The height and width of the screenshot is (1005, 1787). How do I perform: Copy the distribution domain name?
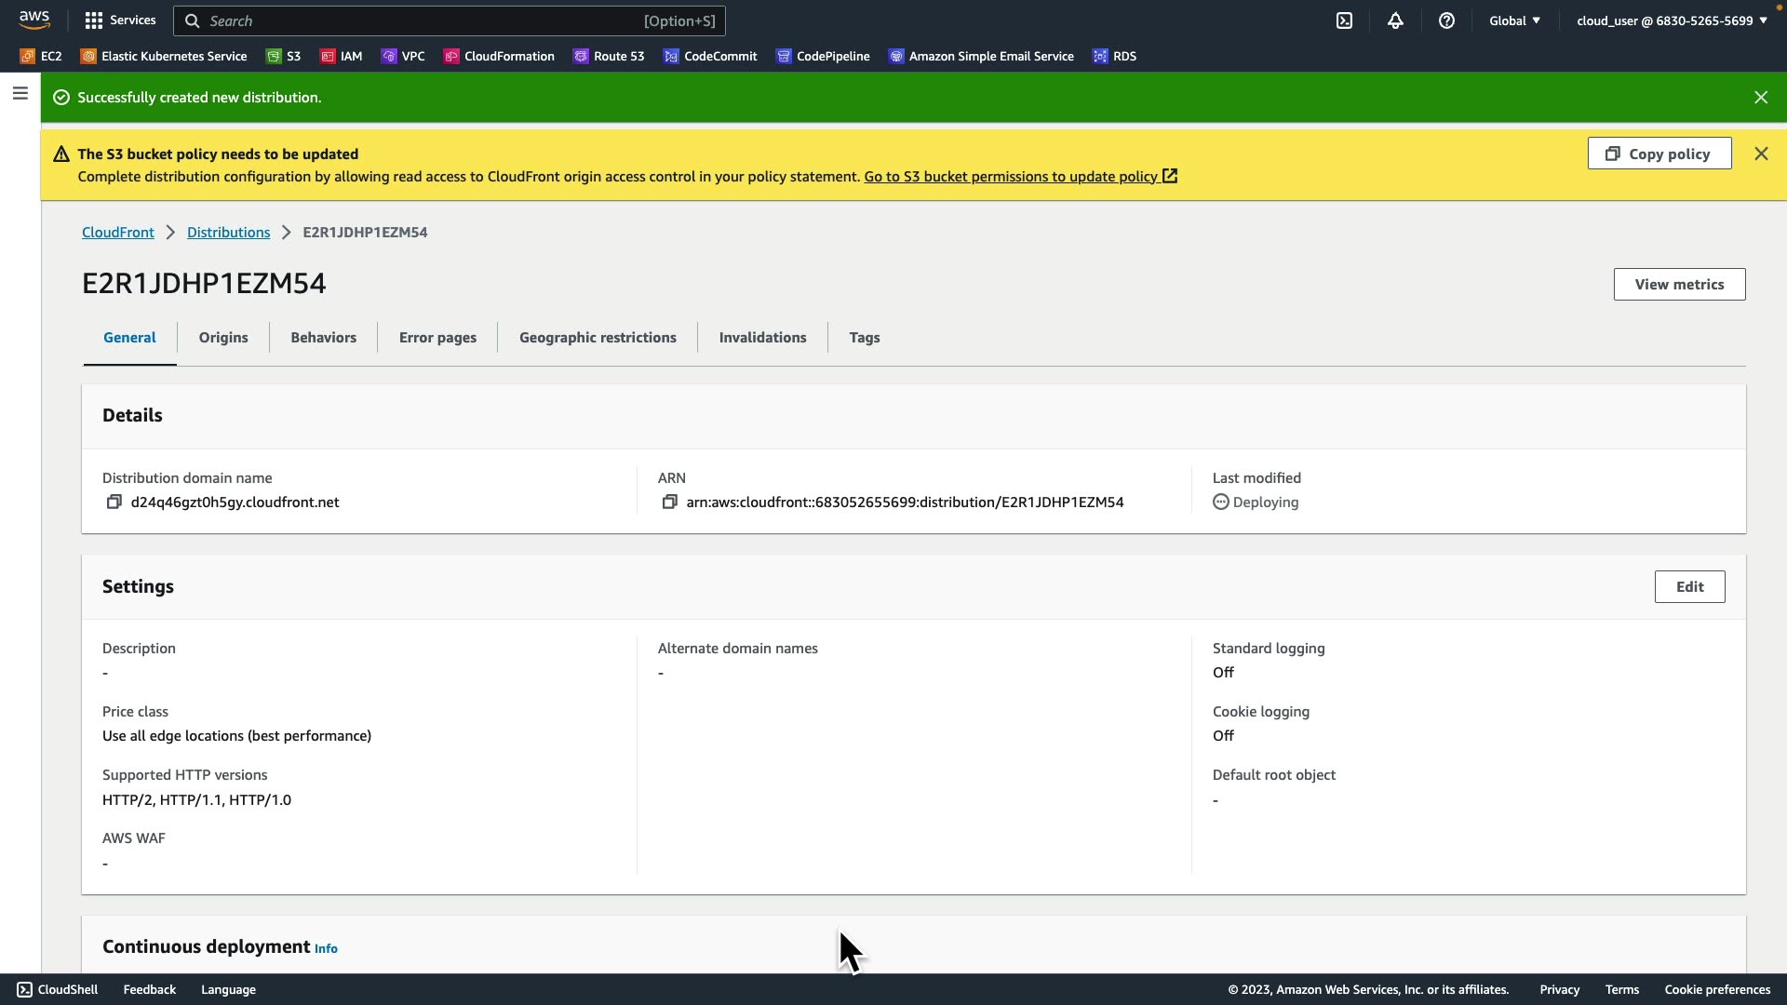click(x=114, y=502)
